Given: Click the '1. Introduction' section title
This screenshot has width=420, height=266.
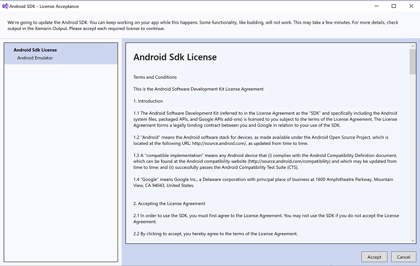Looking at the screenshot, I should [148, 101].
